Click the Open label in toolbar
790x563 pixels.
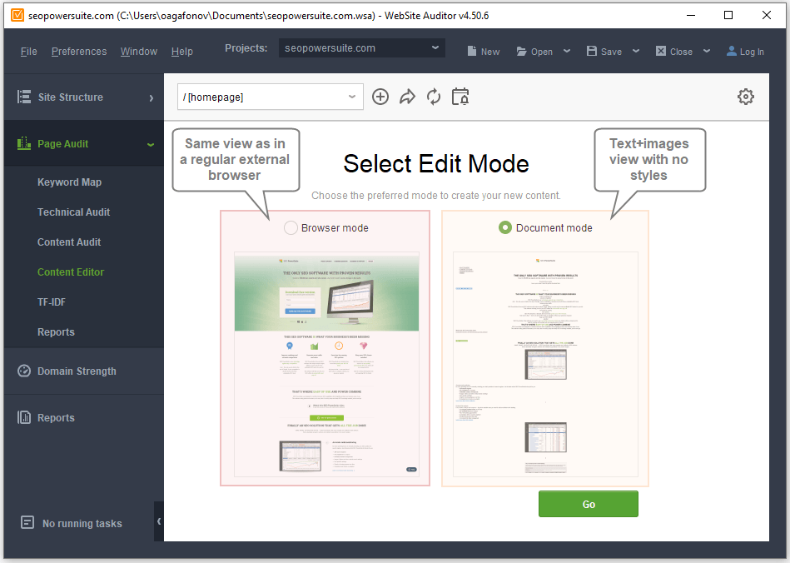tap(542, 52)
